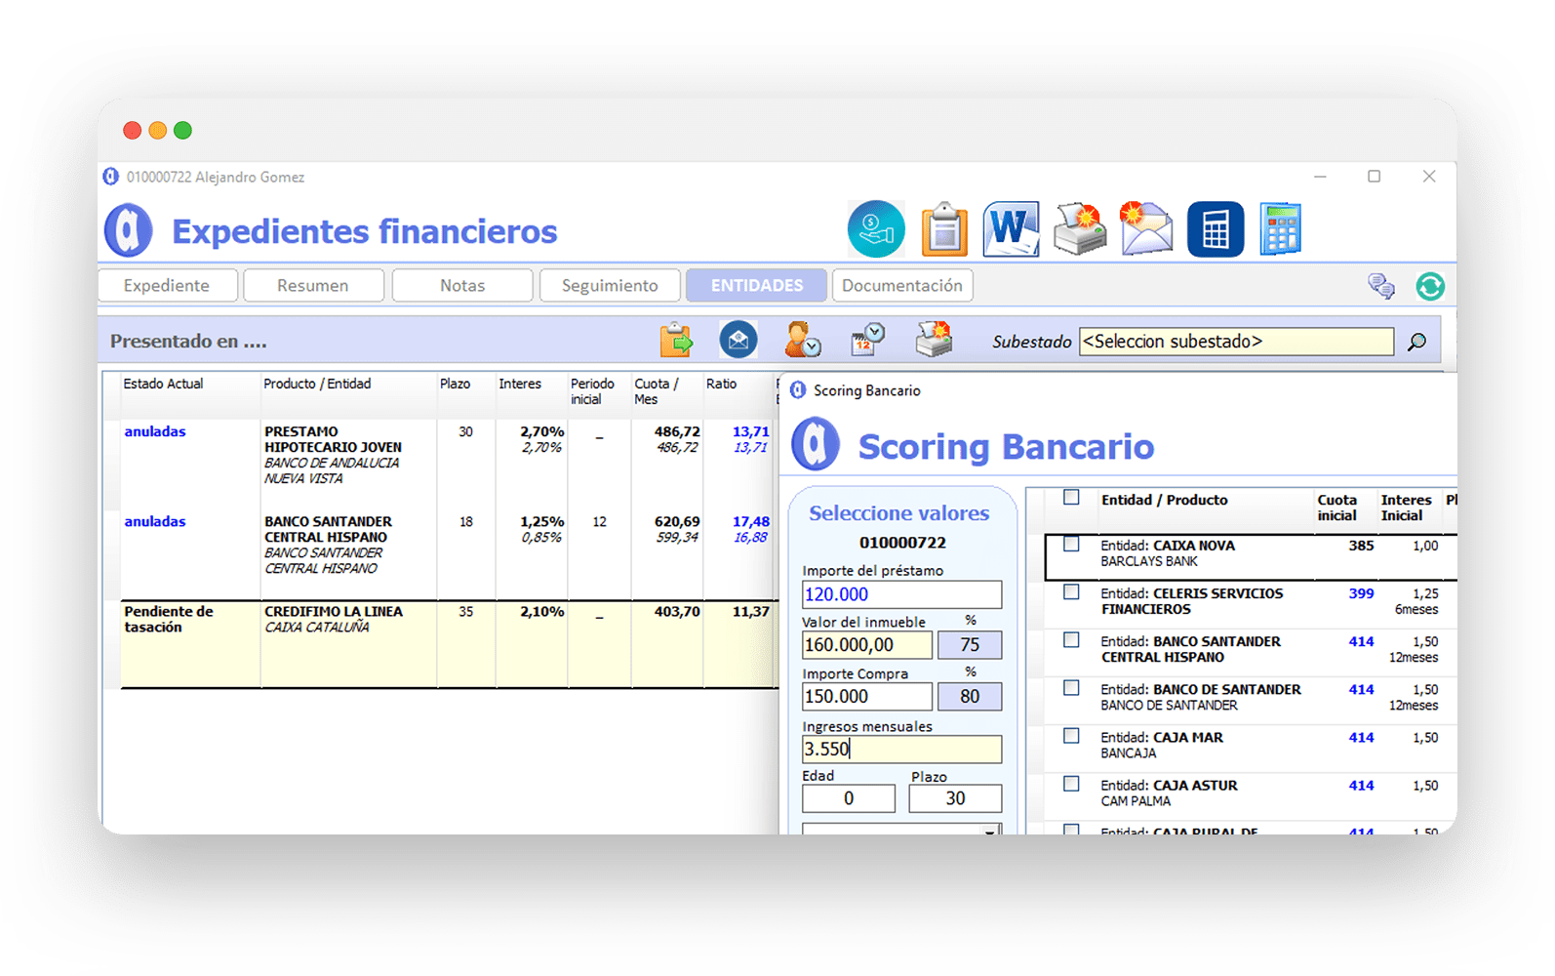Select the CREDIFIMO LA LINEA row

(x=450, y=644)
